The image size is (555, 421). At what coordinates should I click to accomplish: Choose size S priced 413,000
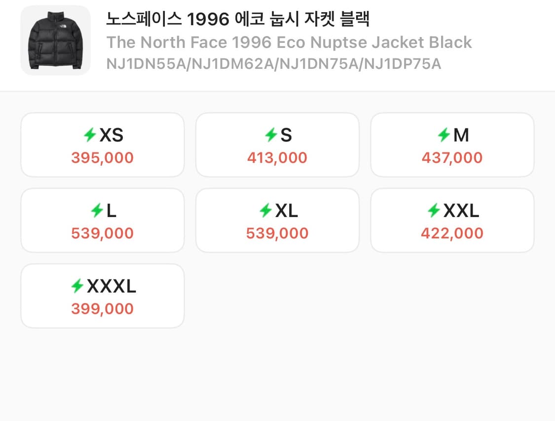click(x=277, y=144)
